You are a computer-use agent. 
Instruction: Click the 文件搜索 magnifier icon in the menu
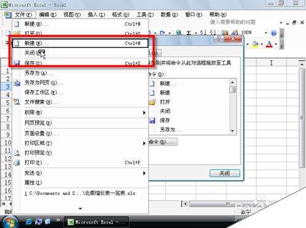tap(17, 102)
